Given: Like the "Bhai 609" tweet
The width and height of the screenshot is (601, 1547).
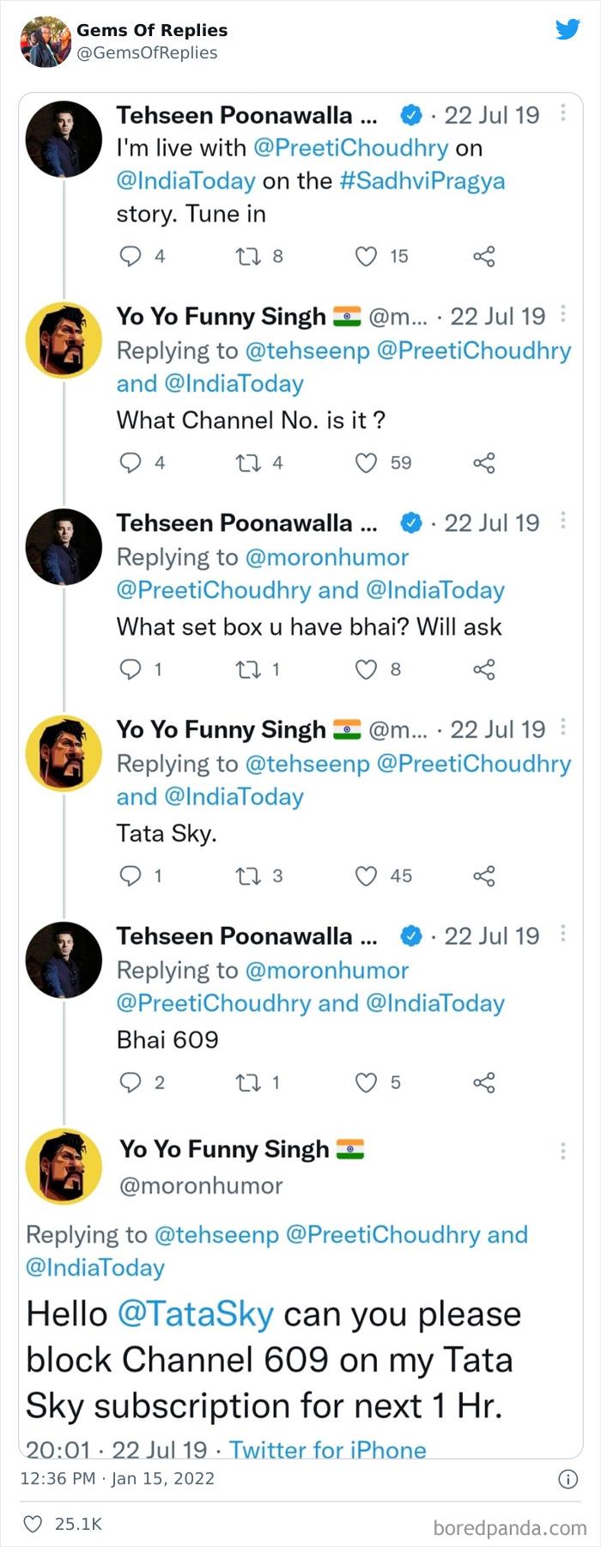Looking at the screenshot, I should click(367, 1082).
